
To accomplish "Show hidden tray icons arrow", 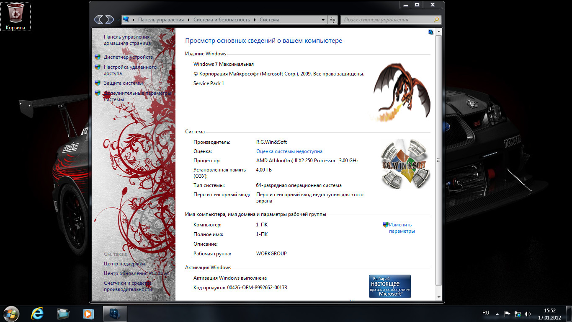I will click(497, 313).
